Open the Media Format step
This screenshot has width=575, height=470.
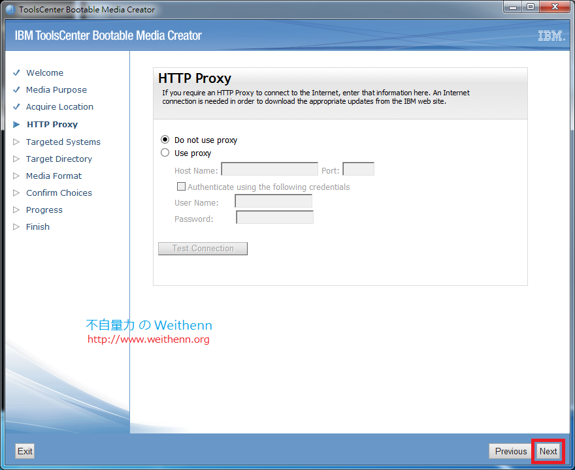(54, 176)
